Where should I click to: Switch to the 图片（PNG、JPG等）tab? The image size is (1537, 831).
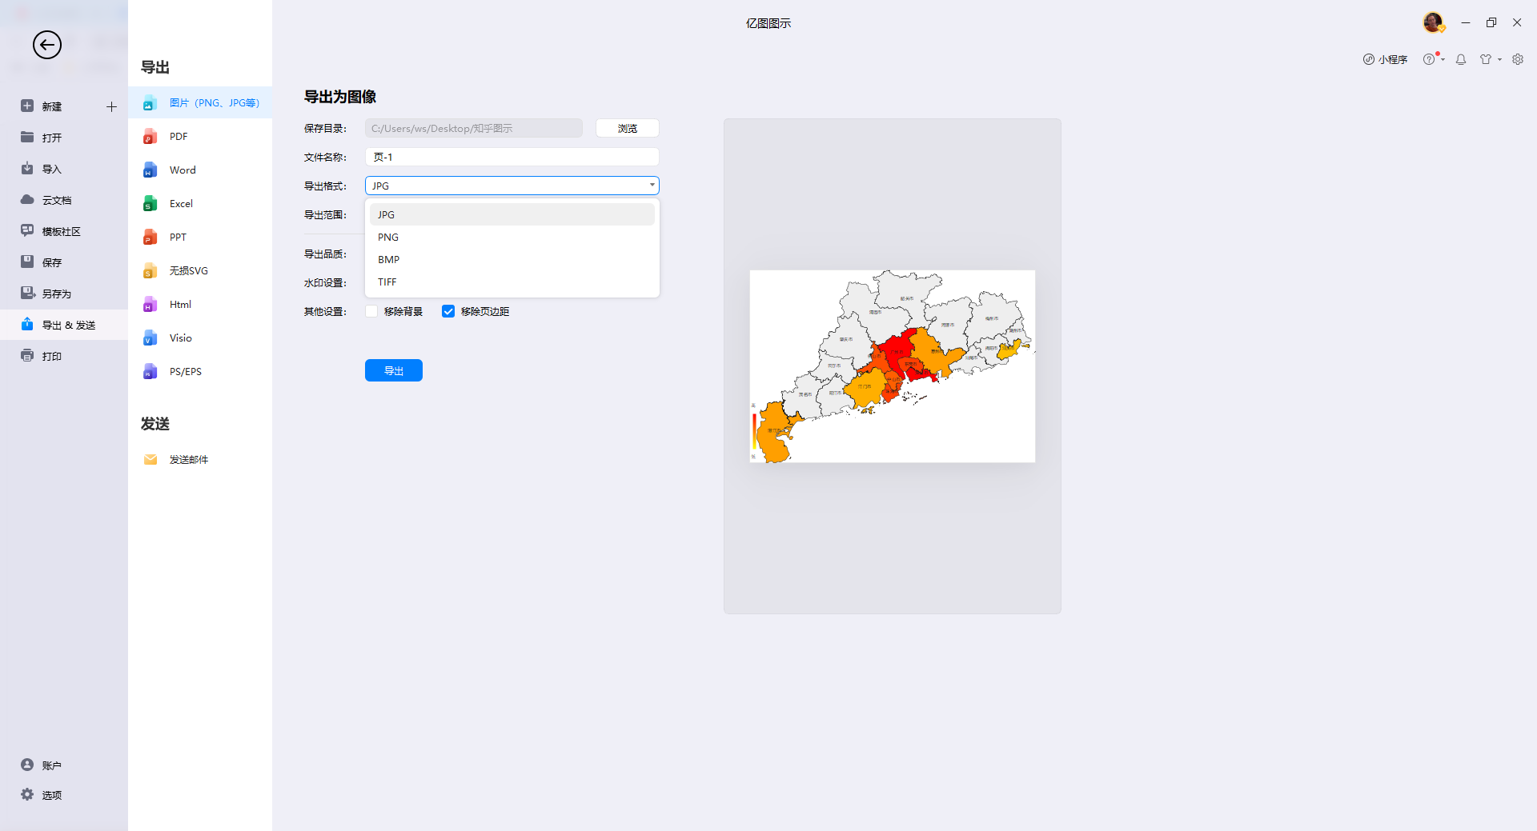pyautogui.click(x=213, y=102)
